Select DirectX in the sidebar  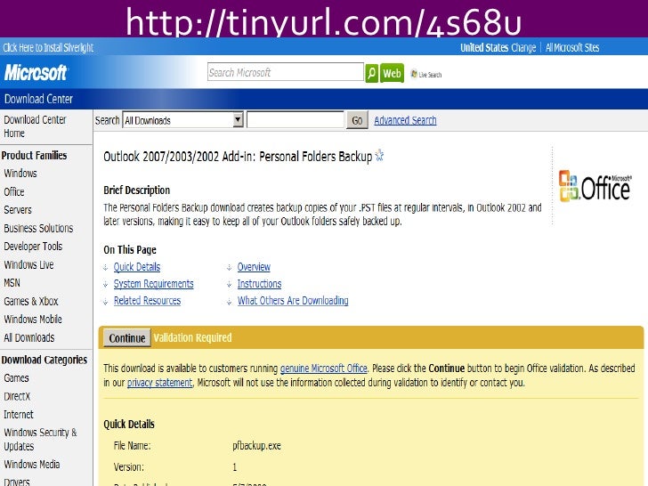17,396
